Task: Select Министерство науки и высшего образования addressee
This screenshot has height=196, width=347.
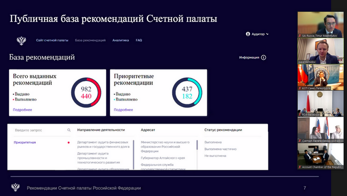Action: pos(165,147)
